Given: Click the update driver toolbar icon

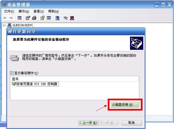Looking at the screenshot, I should [x=65, y=18].
